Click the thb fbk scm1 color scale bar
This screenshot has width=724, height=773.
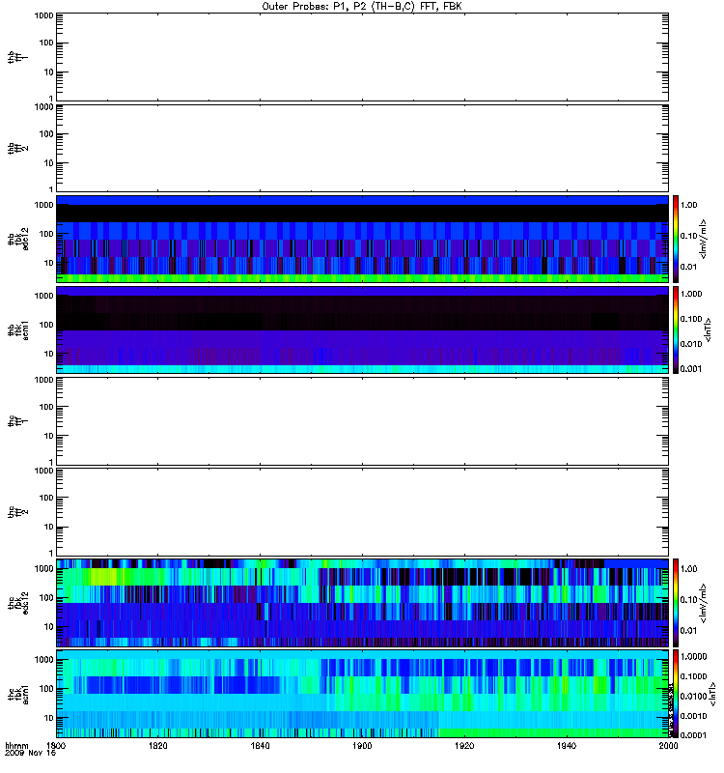point(676,329)
